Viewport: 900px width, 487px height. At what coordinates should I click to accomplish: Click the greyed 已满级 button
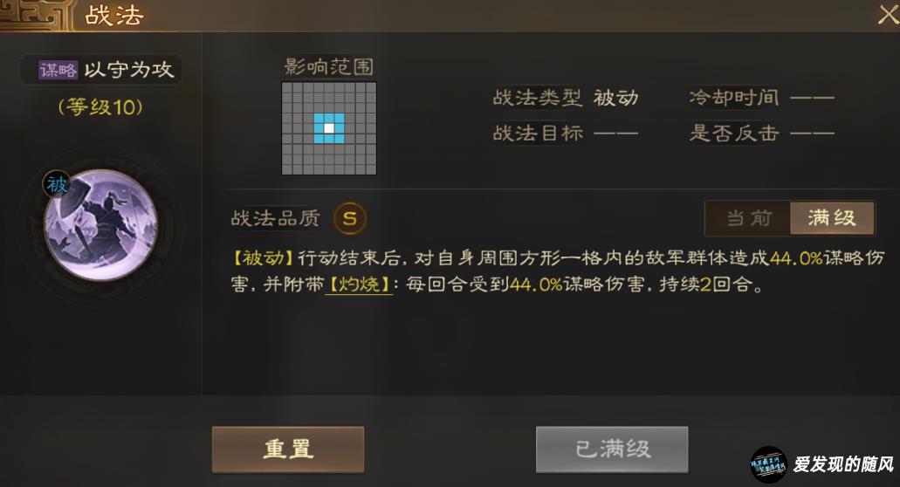tap(612, 449)
